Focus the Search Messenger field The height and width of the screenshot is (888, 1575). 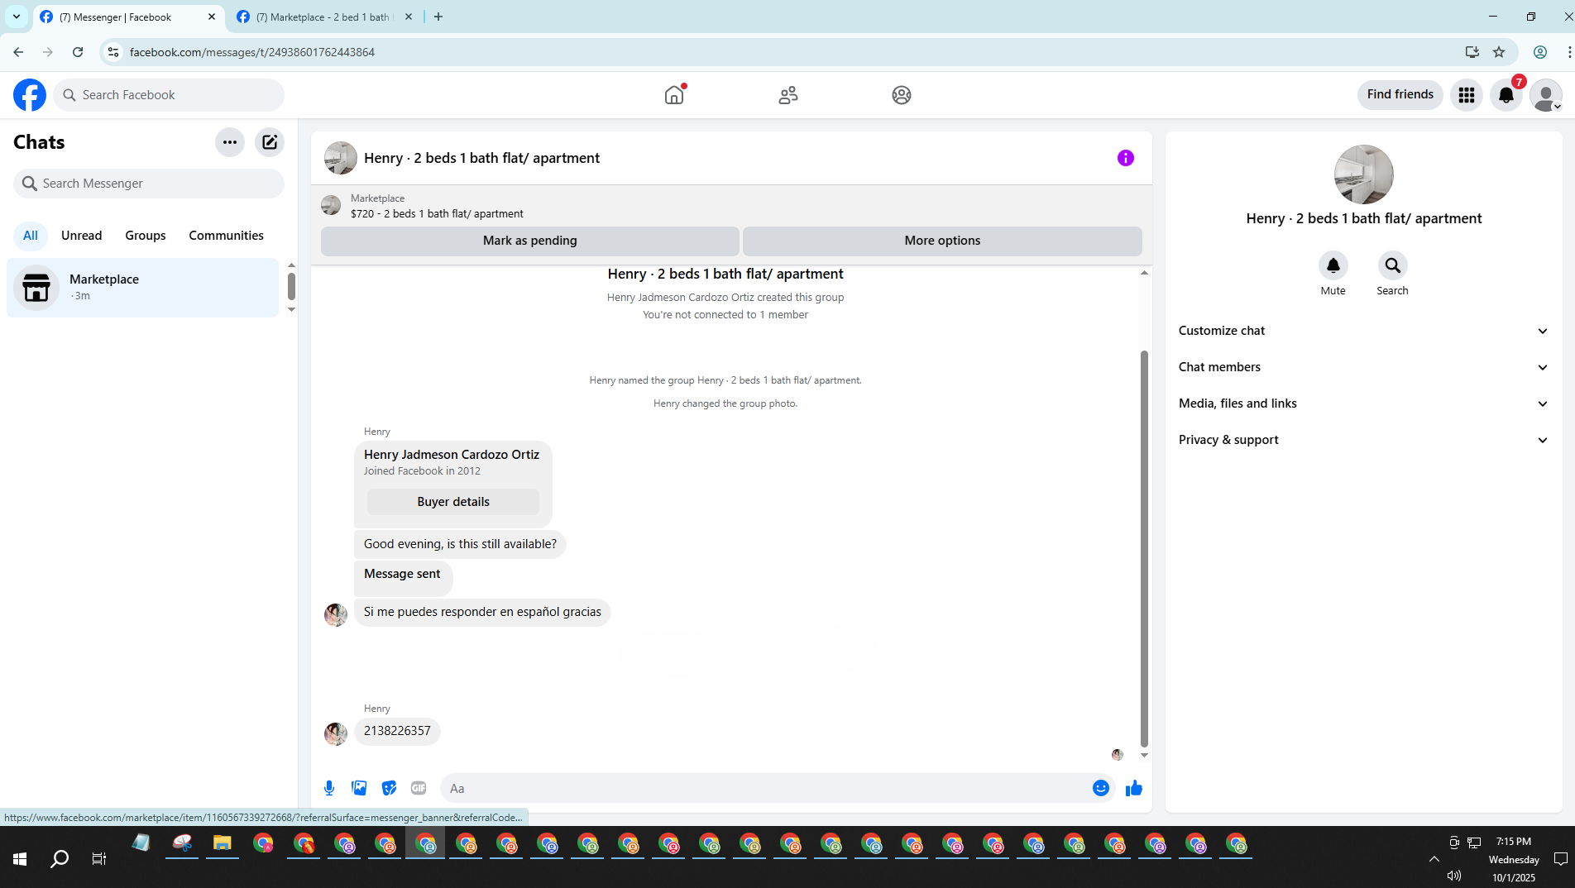click(149, 184)
